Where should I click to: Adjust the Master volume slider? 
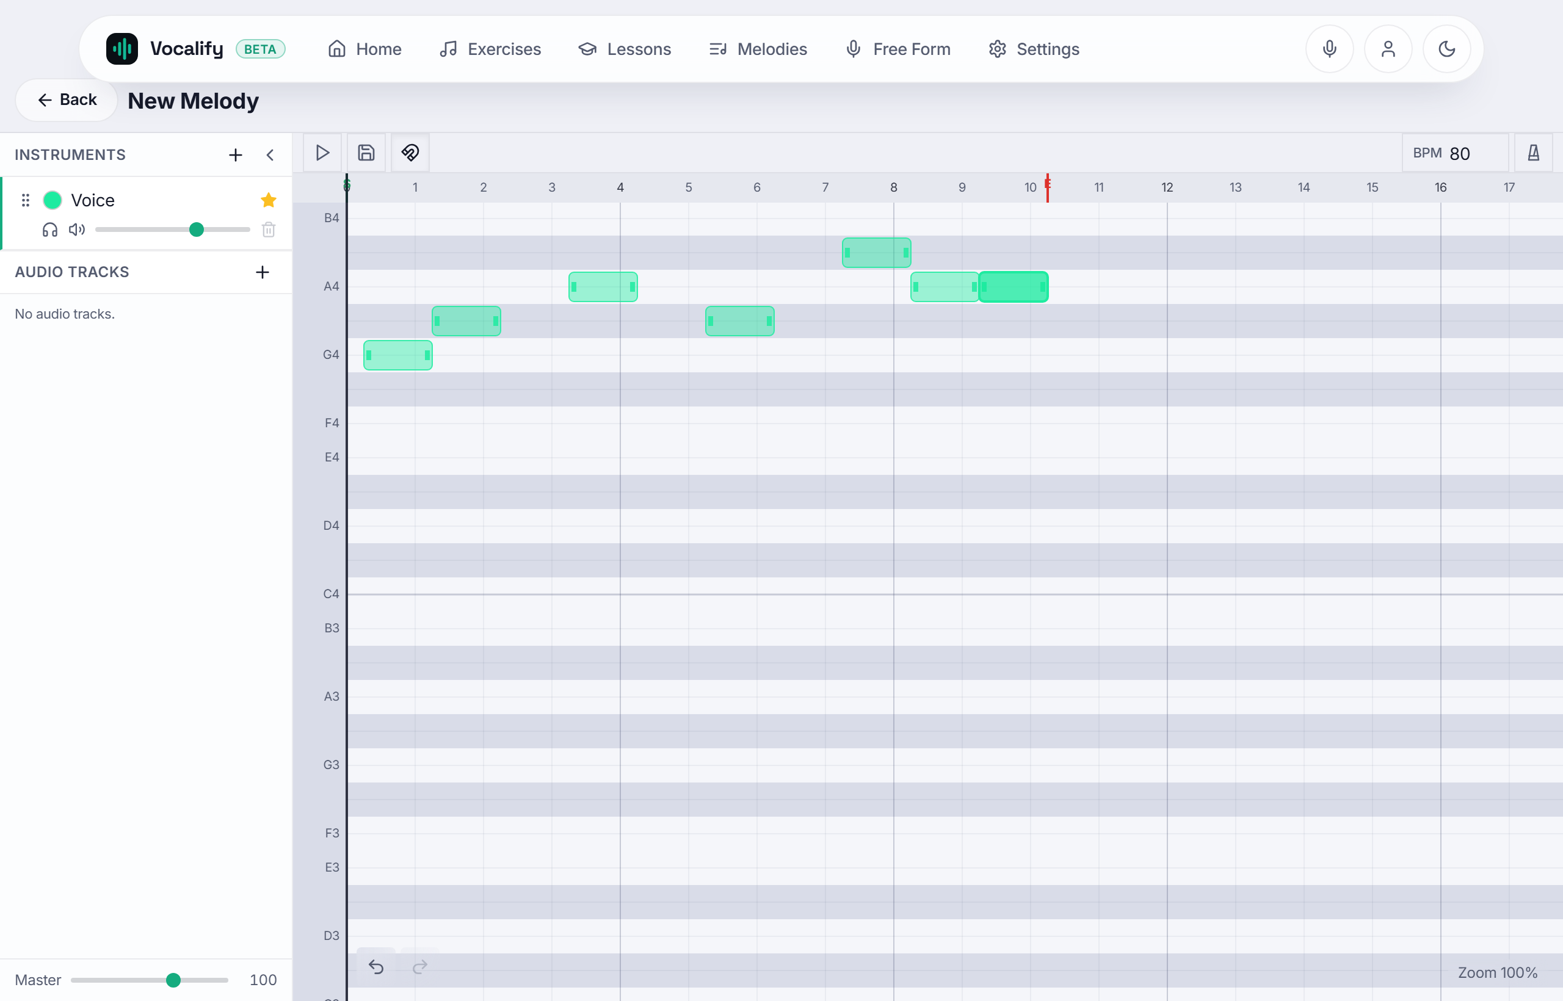150,980
